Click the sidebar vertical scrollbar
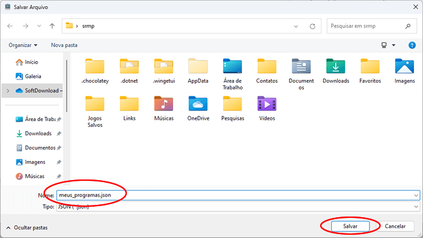 (66, 85)
